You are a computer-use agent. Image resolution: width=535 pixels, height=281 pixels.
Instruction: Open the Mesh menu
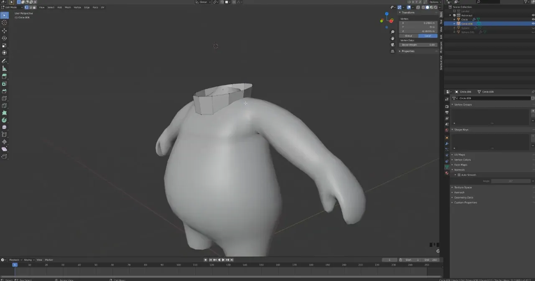click(68, 7)
